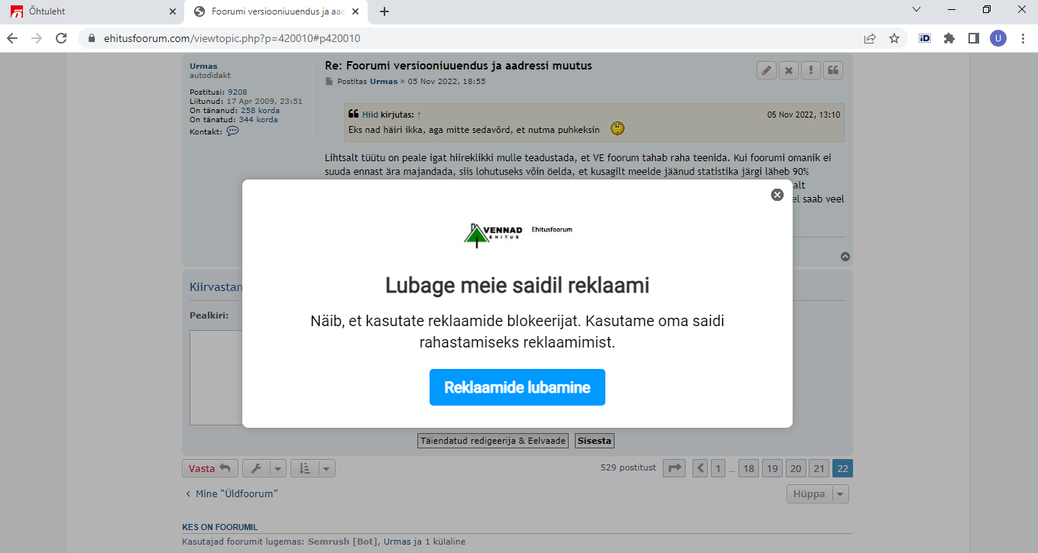Open a new browser tab

click(384, 11)
